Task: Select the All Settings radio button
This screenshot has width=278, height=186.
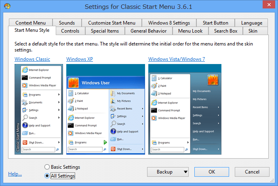Action: [47, 176]
